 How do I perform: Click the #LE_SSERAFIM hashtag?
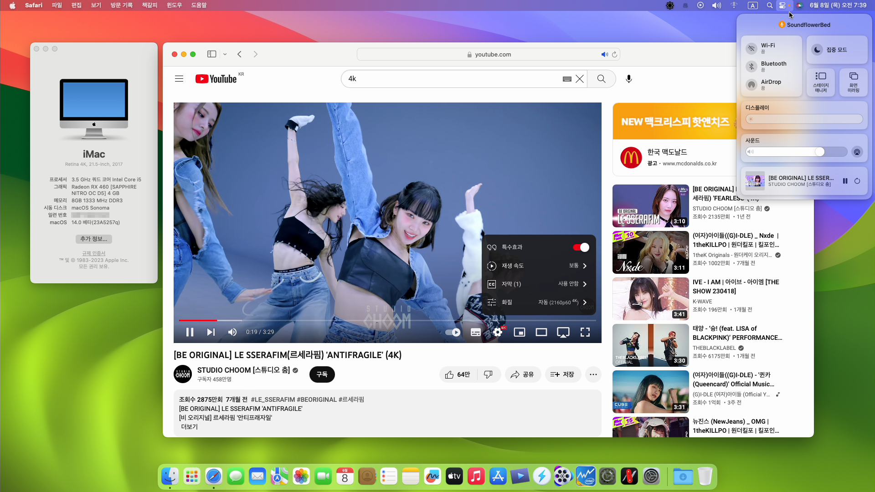(273, 400)
